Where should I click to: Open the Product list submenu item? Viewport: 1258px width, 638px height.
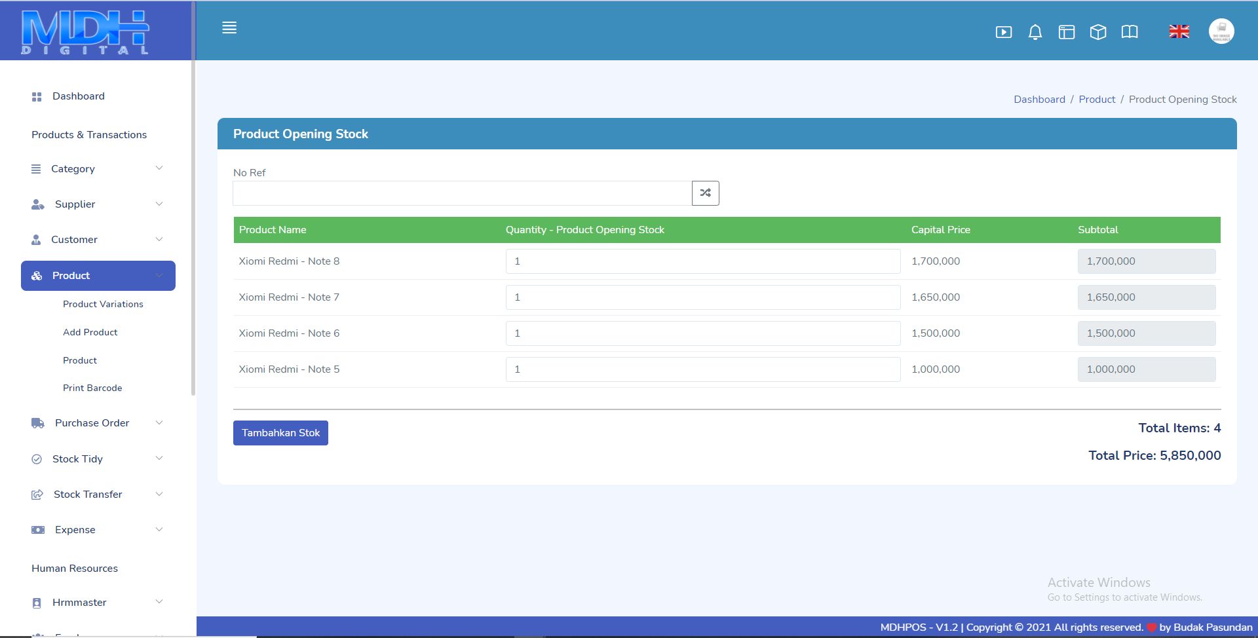80,360
